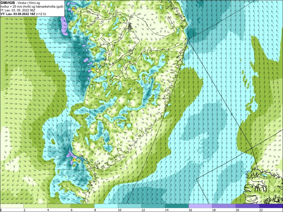Click the legend scale value 20
Image resolution: width=283 pixels, height=212 pixels.
237,210
